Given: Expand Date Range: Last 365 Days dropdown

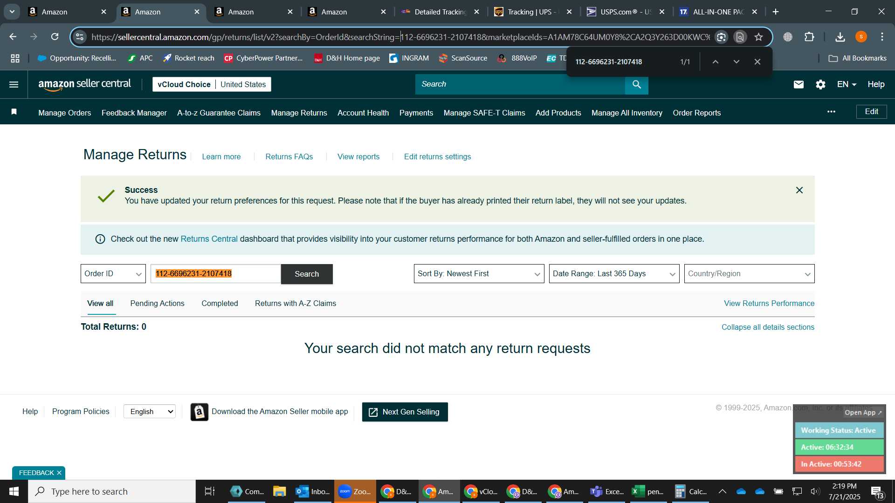Looking at the screenshot, I should pyautogui.click(x=614, y=274).
